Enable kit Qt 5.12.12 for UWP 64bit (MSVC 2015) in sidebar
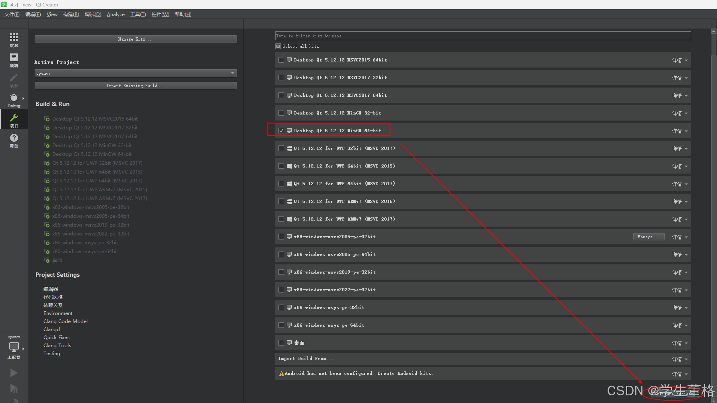 click(x=97, y=172)
